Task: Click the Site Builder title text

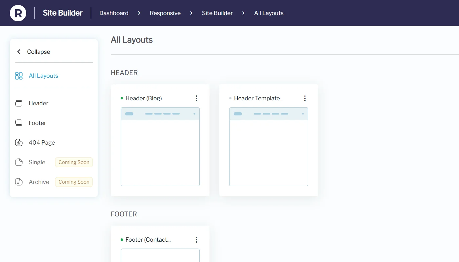Action: click(63, 13)
